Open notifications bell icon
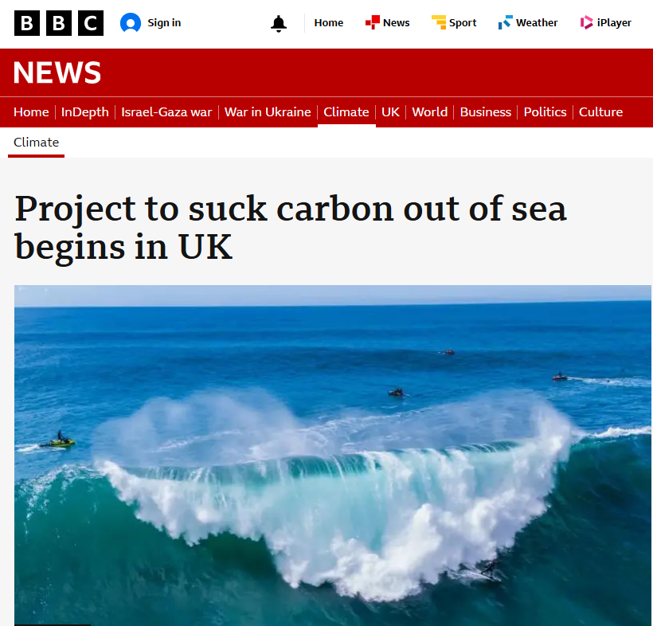Image resolution: width=653 pixels, height=626 pixels. (x=279, y=23)
